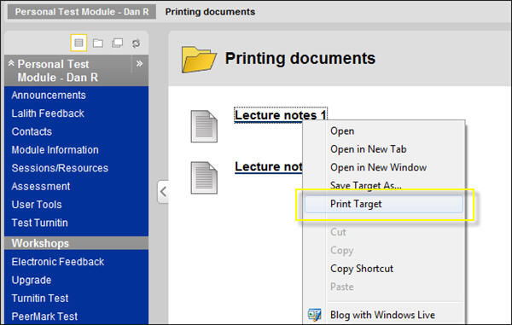Open User Tools in sidebar

pyautogui.click(x=37, y=205)
